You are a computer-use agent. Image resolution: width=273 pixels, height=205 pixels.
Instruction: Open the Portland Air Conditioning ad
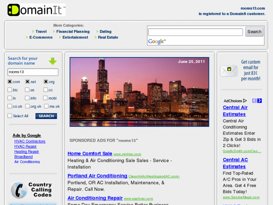point(97,176)
